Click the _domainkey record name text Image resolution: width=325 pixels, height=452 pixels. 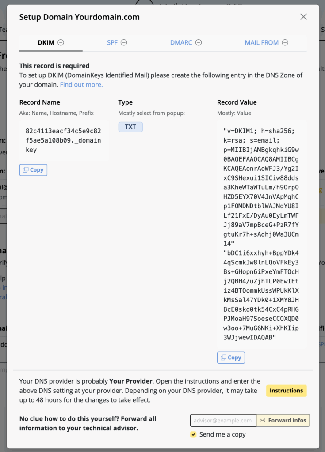pyautogui.click(x=63, y=140)
